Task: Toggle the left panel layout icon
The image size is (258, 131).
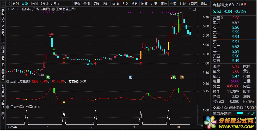Action: click(x=8, y=3)
